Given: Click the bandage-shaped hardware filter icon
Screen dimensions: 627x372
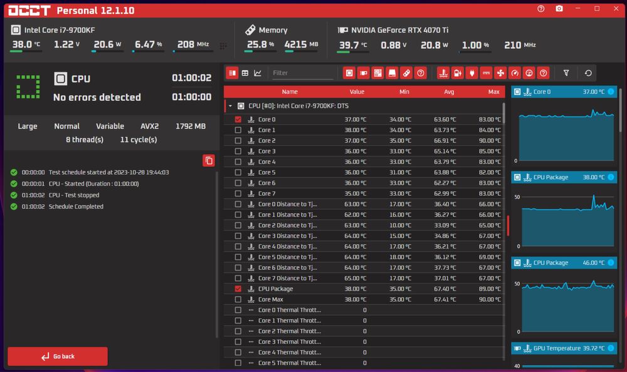Looking at the screenshot, I should coord(406,73).
